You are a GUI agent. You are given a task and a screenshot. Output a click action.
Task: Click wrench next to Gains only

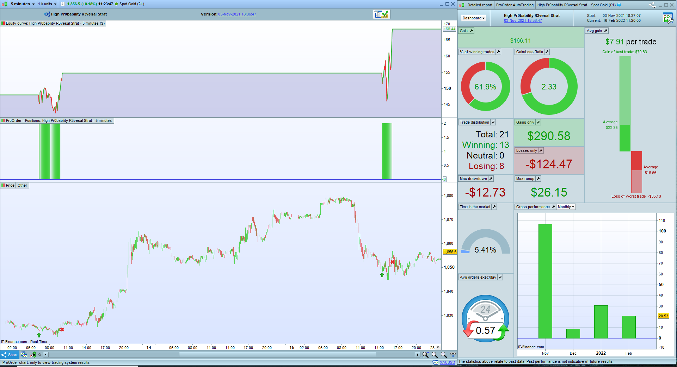click(538, 122)
